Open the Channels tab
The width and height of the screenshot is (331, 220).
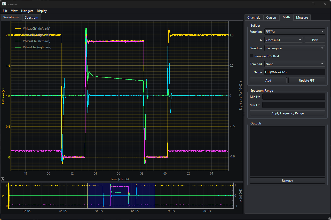click(x=254, y=17)
